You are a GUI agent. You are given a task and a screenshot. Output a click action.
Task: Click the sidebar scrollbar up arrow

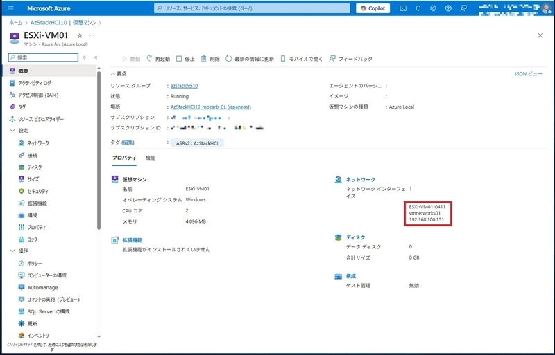(99, 68)
